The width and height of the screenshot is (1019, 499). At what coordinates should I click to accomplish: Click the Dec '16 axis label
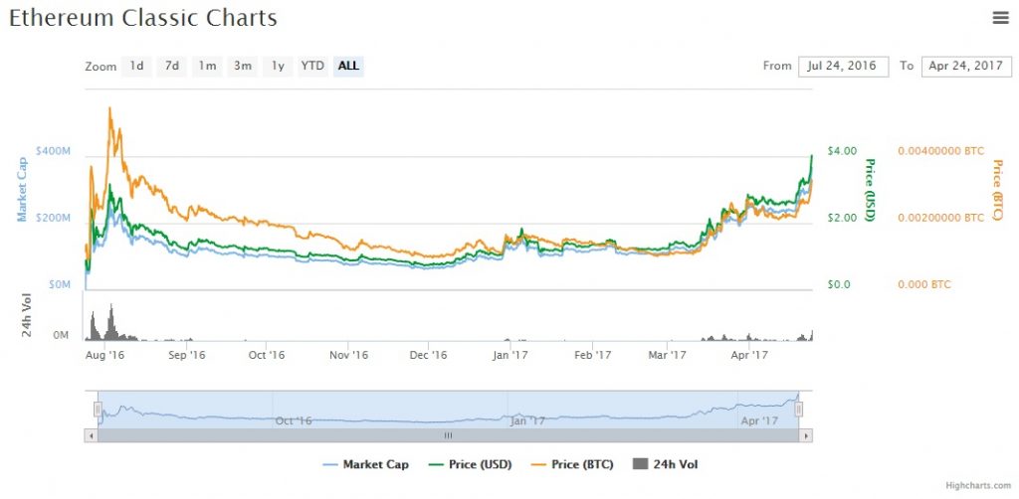pos(429,355)
